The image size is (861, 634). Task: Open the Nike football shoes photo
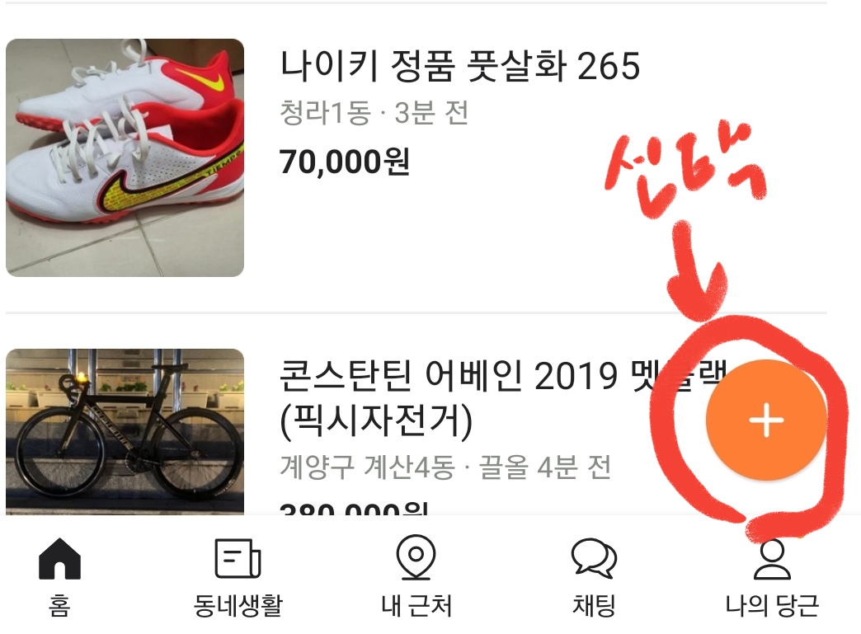(x=125, y=157)
